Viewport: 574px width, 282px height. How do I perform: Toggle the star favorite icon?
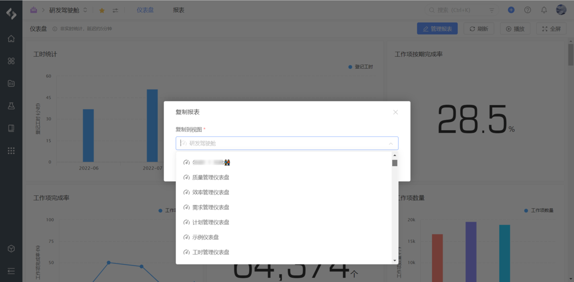click(x=102, y=10)
